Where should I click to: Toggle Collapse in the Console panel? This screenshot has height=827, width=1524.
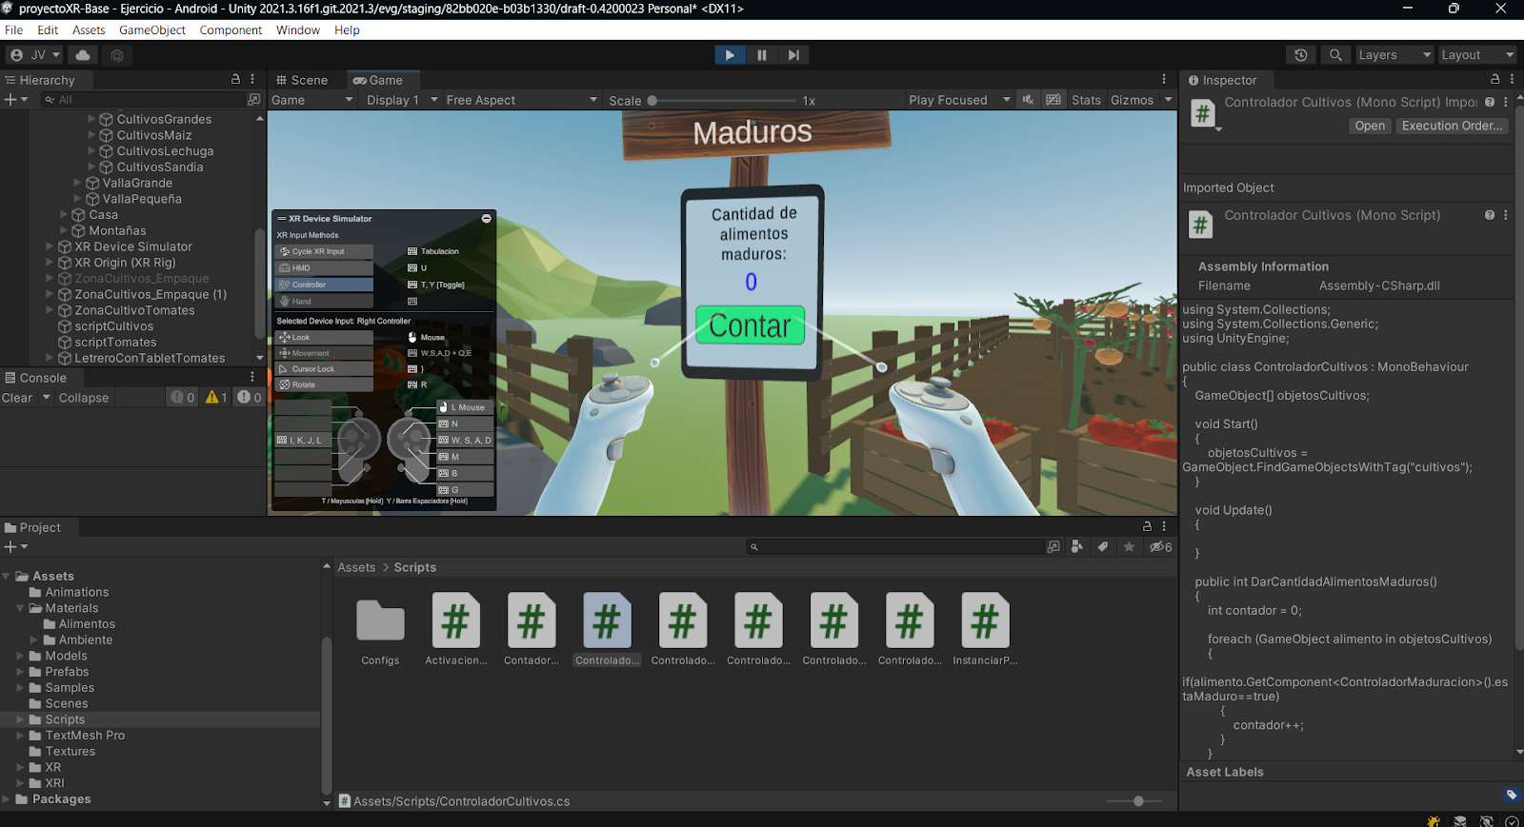point(84,398)
